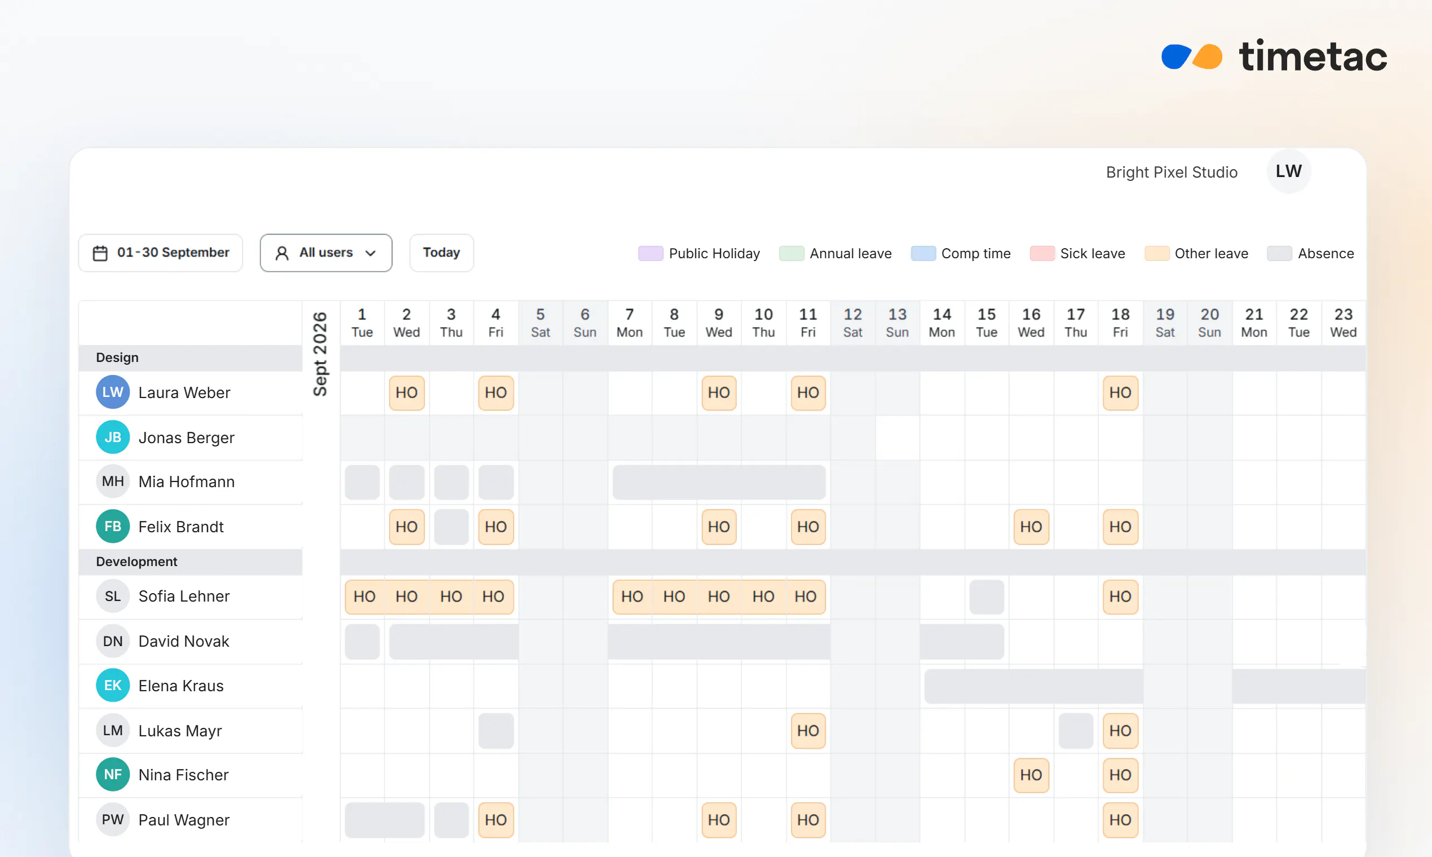Click the Sept 2026 month label

[320, 354]
